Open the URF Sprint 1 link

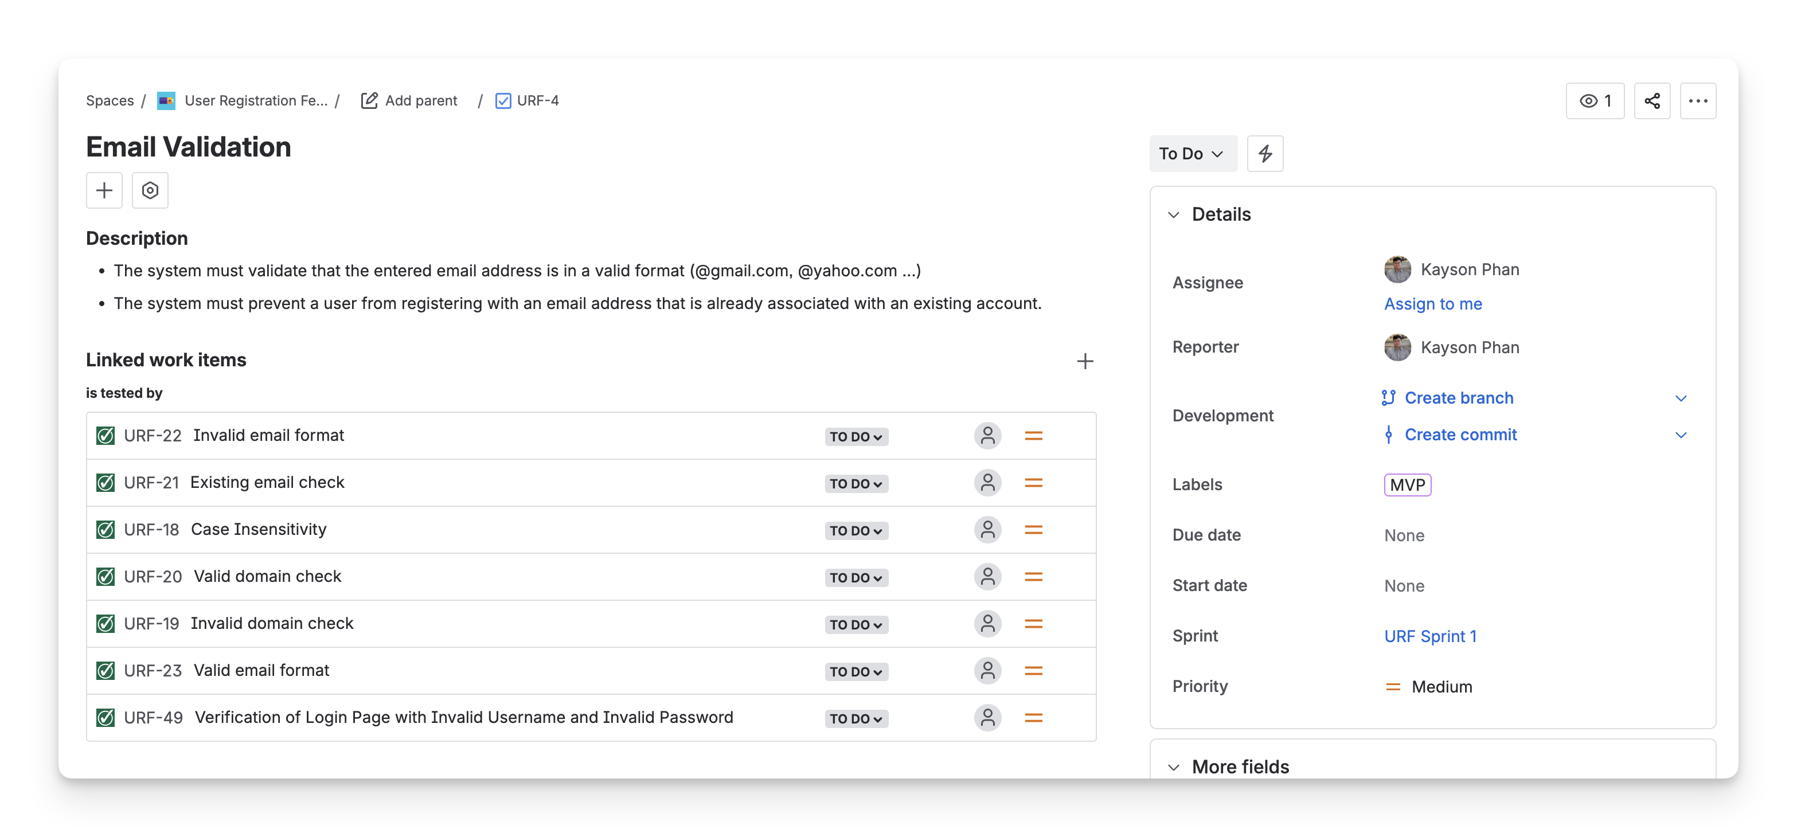coord(1430,636)
